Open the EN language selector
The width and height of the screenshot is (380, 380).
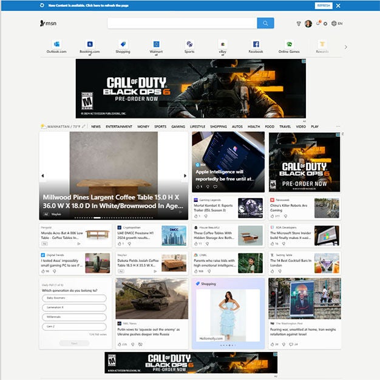[x=337, y=24]
